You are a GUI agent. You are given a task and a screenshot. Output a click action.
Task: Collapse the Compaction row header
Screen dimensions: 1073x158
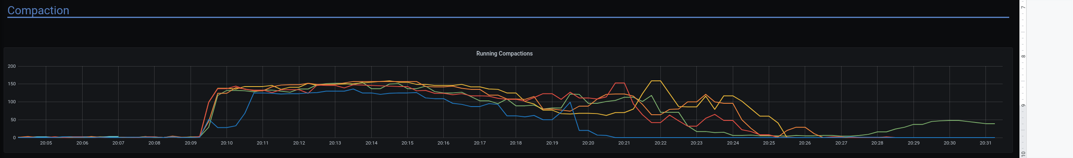point(38,10)
